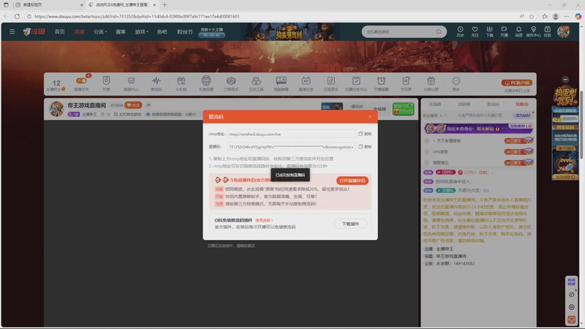This screenshot has height=329, width=585.
Task: Open the 消息 bell icon
Action: click(518, 31)
